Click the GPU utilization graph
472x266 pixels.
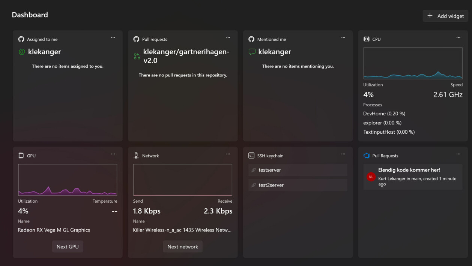click(68, 180)
